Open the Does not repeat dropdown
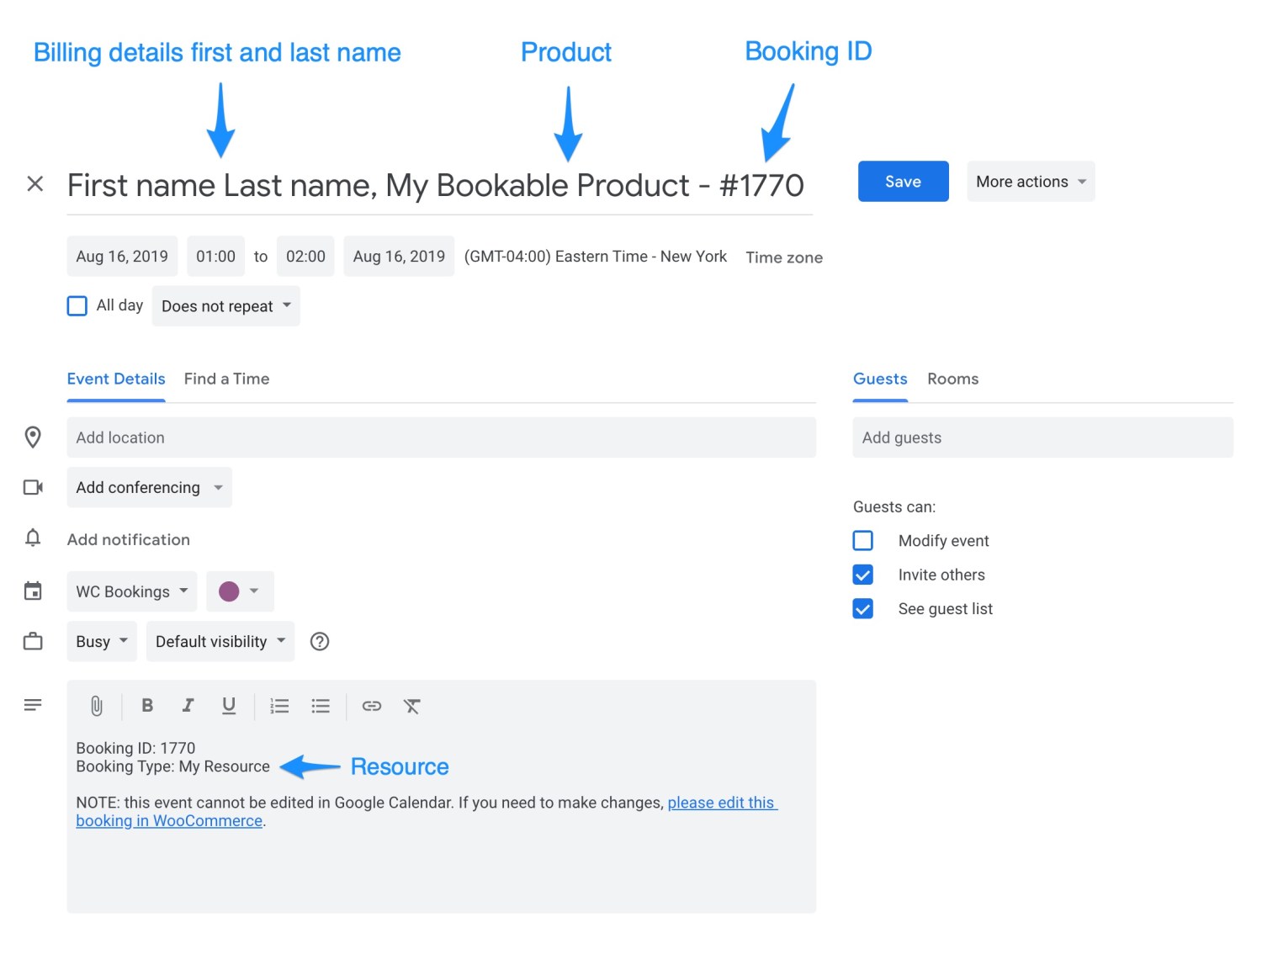 225,305
